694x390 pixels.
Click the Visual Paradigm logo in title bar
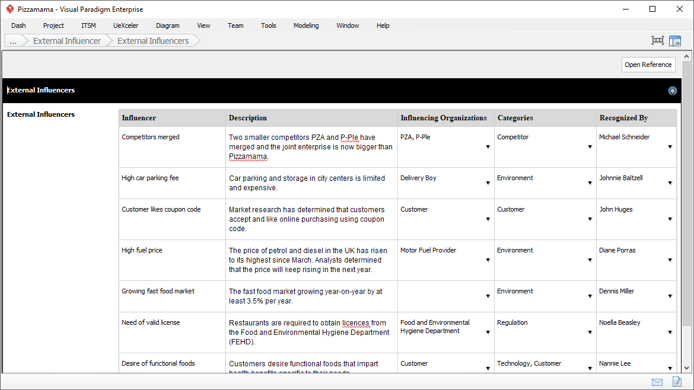pos(9,9)
